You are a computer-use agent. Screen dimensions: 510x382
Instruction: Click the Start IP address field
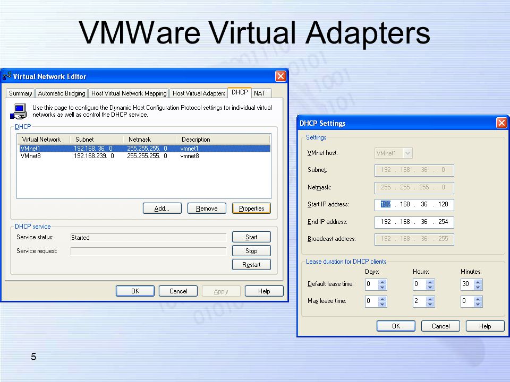pos(414,204)
